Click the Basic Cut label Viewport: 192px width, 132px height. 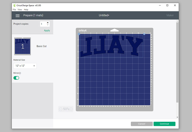(x=41, y=46)
